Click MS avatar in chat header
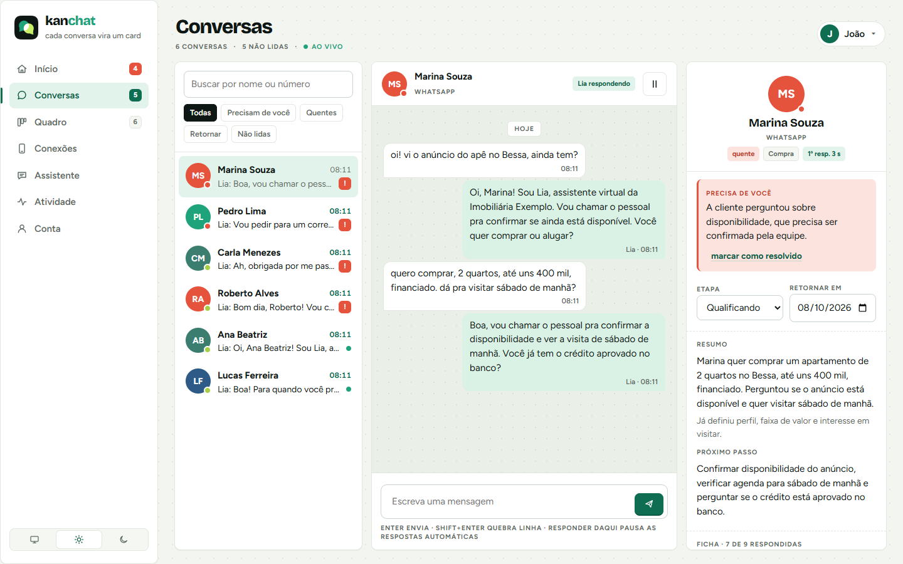The height and width of the screenshot is (564, 903). 394,84
